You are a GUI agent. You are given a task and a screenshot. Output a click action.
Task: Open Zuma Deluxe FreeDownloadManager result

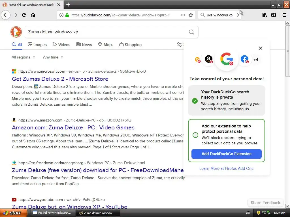pos(98,170)
